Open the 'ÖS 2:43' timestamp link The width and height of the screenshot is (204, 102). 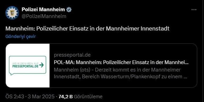tap(15, 96)
